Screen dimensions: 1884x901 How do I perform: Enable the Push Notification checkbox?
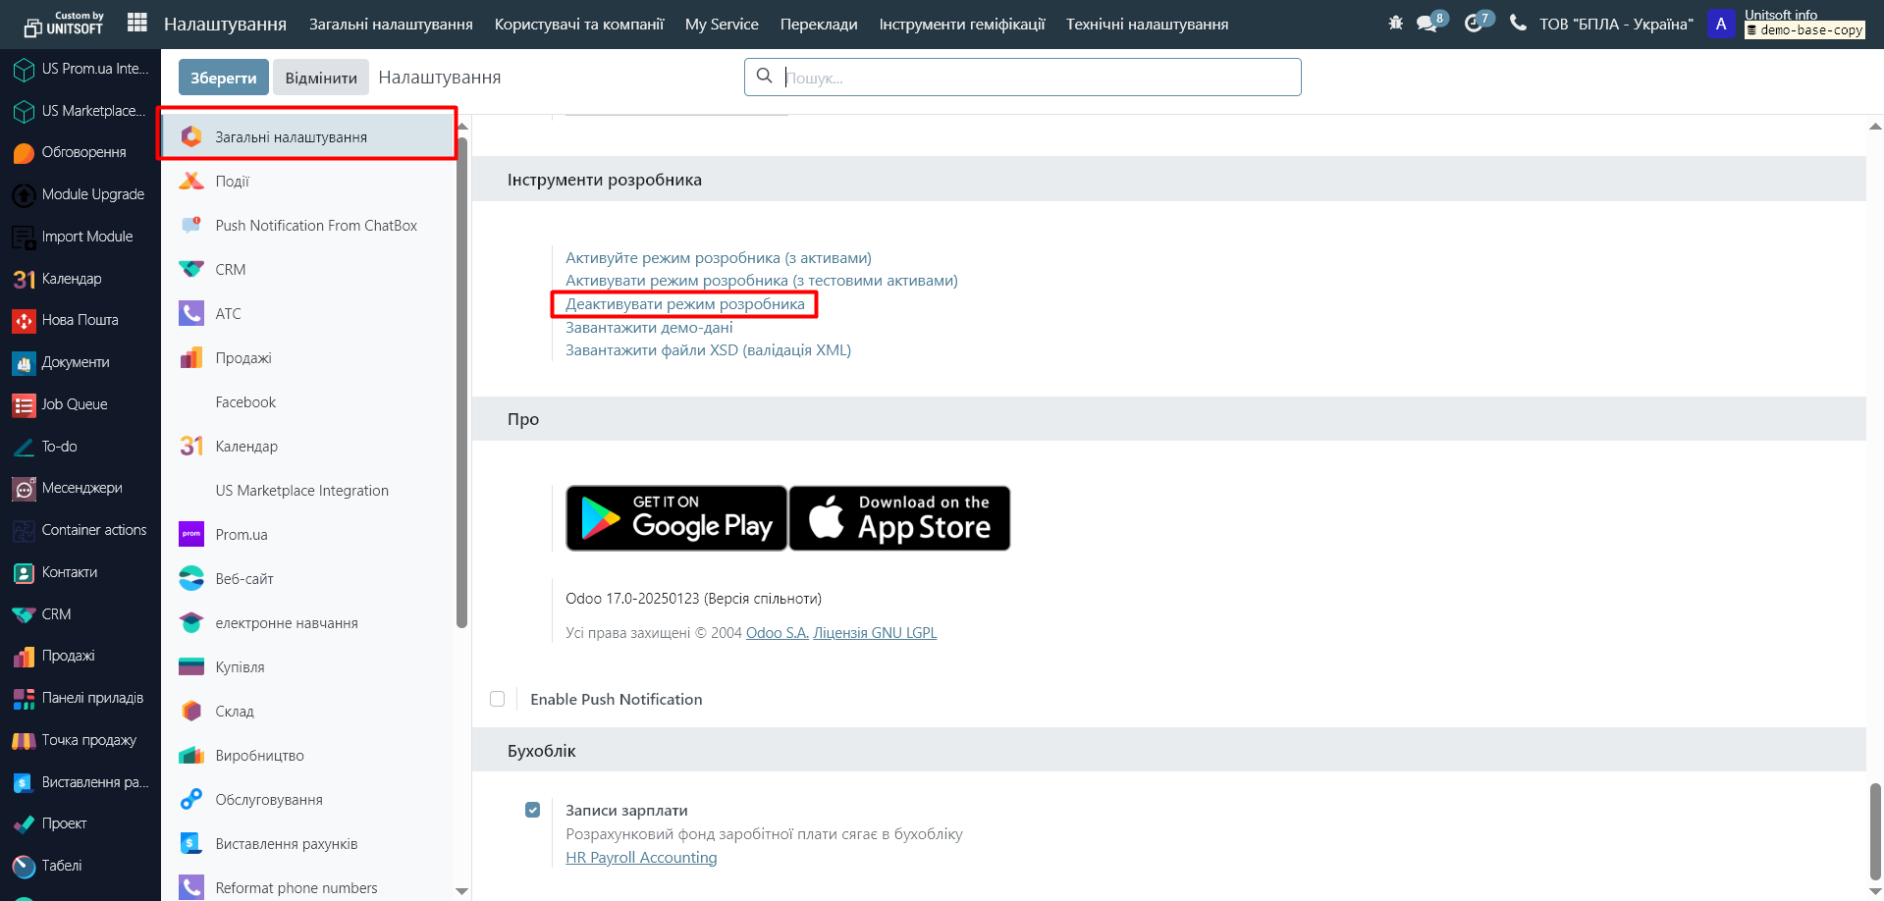pos(498,699)
